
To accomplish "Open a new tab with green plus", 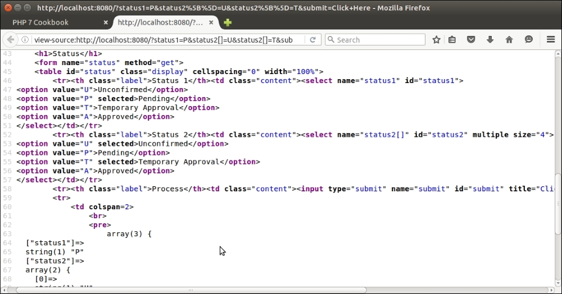I will point(227,22).
